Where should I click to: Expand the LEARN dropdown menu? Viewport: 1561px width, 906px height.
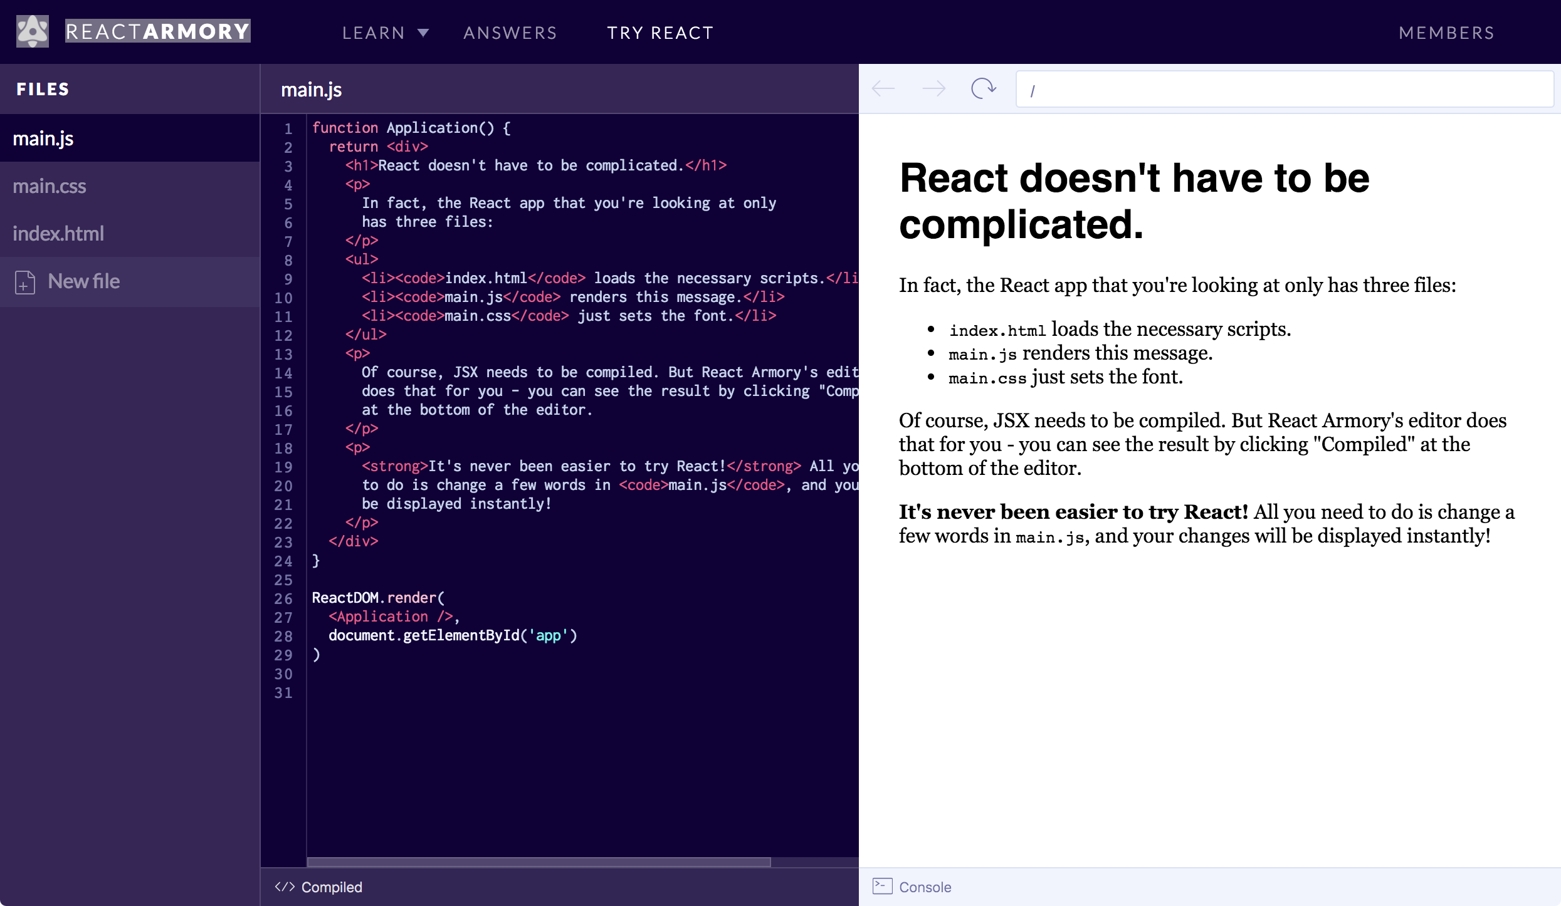[x=384, y=32]
